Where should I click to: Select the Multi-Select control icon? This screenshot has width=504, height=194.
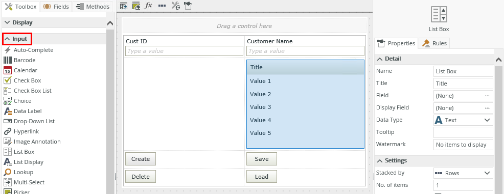(8, 182)
